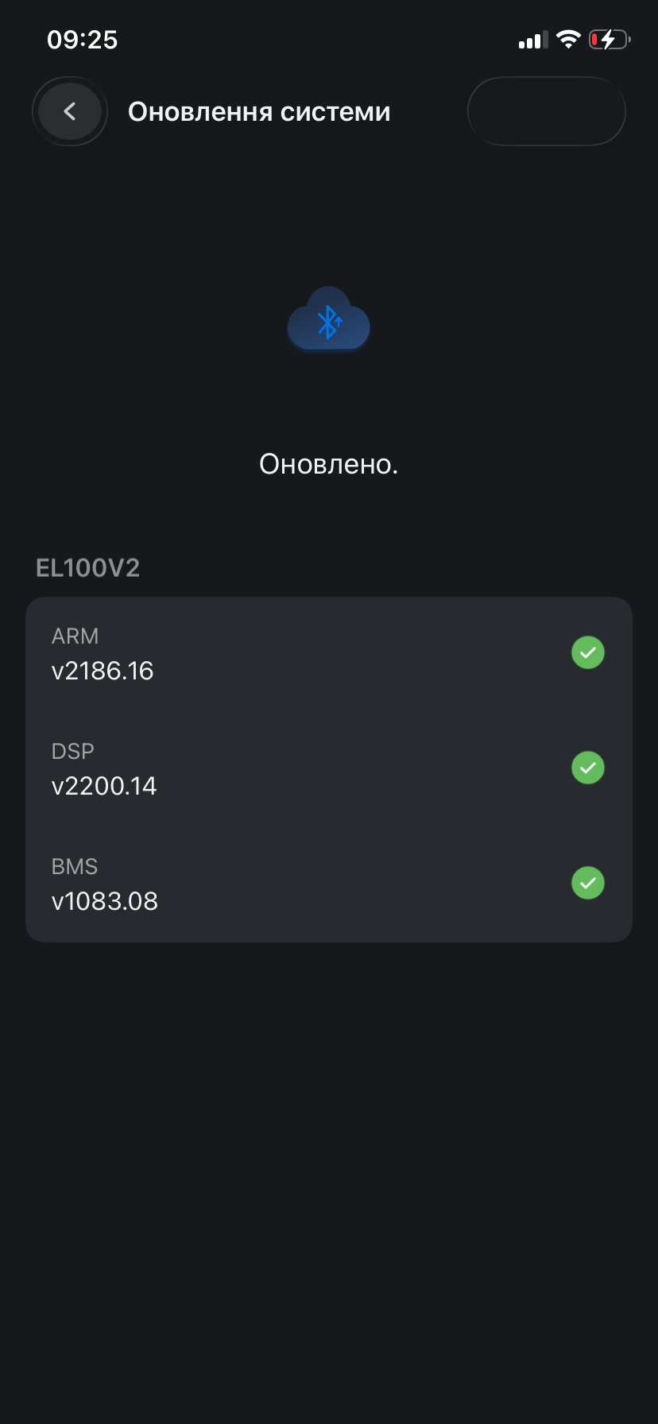Tap the 'Оновлення системи' page title
The image size is (658, 1424).
(x=259, y=112)
